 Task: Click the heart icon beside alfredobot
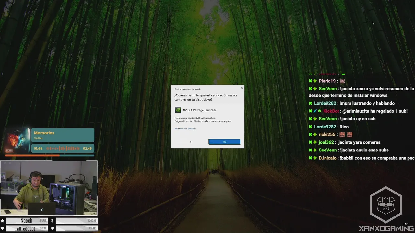[2, 228]
